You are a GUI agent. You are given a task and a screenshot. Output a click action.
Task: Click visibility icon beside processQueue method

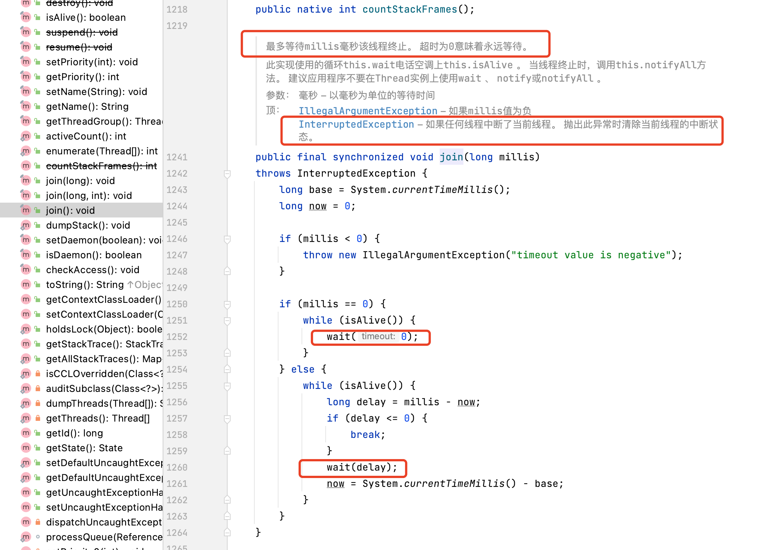point(38,537)
